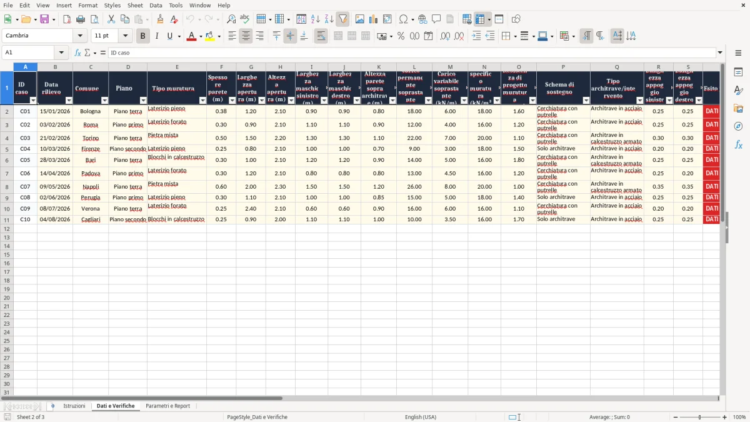Expand the formula bar arrow
Screen dimensions: 750x422
click(x=720, y=53)
